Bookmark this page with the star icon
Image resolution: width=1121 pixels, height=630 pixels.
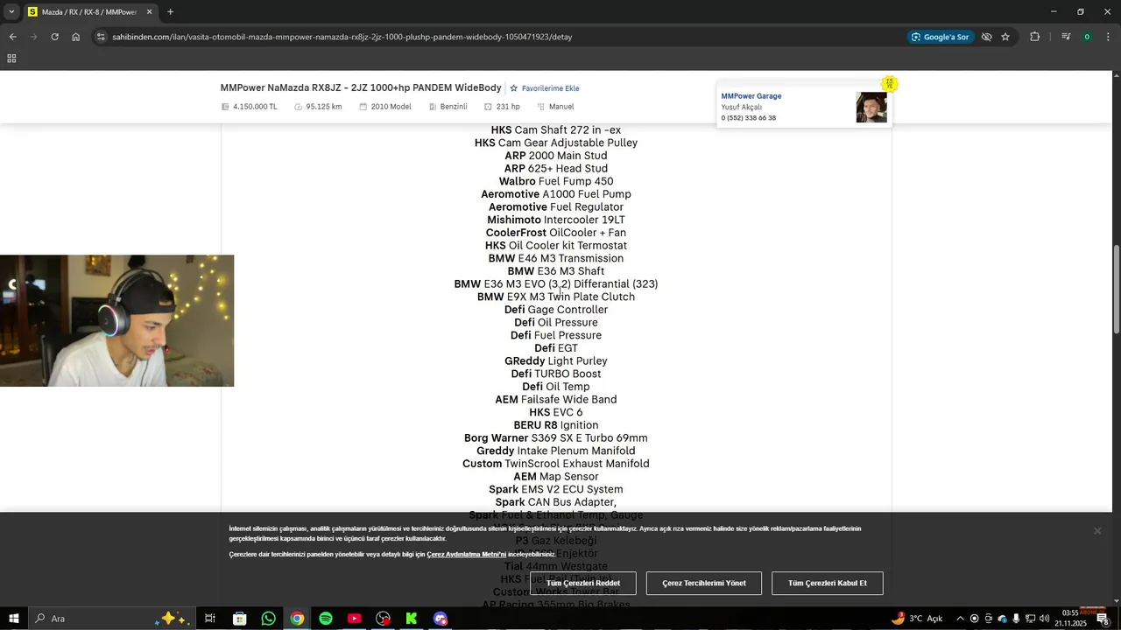tap(1005, 37)
